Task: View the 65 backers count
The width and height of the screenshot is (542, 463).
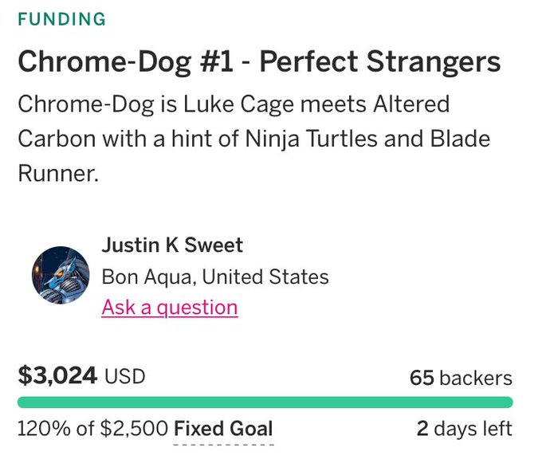Action: (461, 378)
